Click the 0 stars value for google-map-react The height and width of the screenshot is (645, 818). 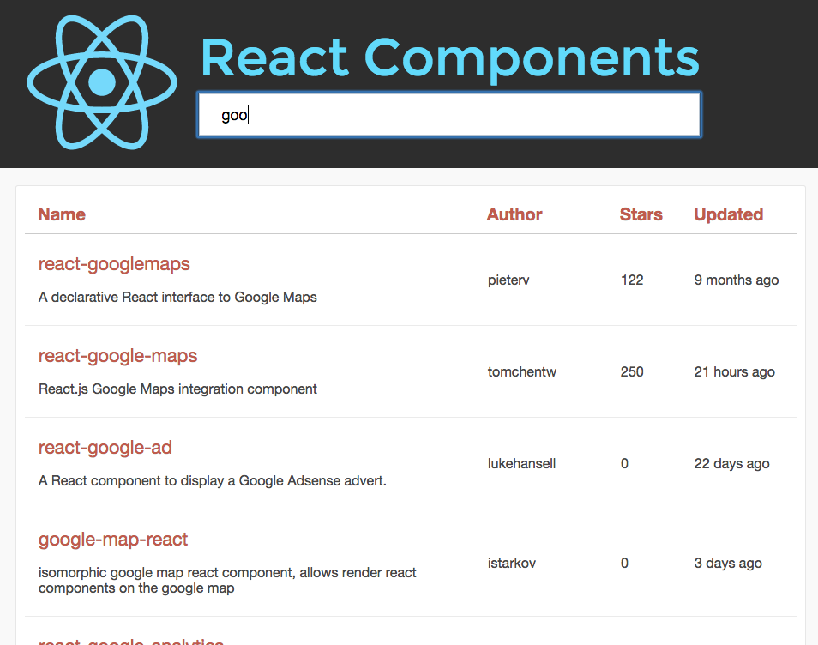pyautogui.click(x=624, y=563)
